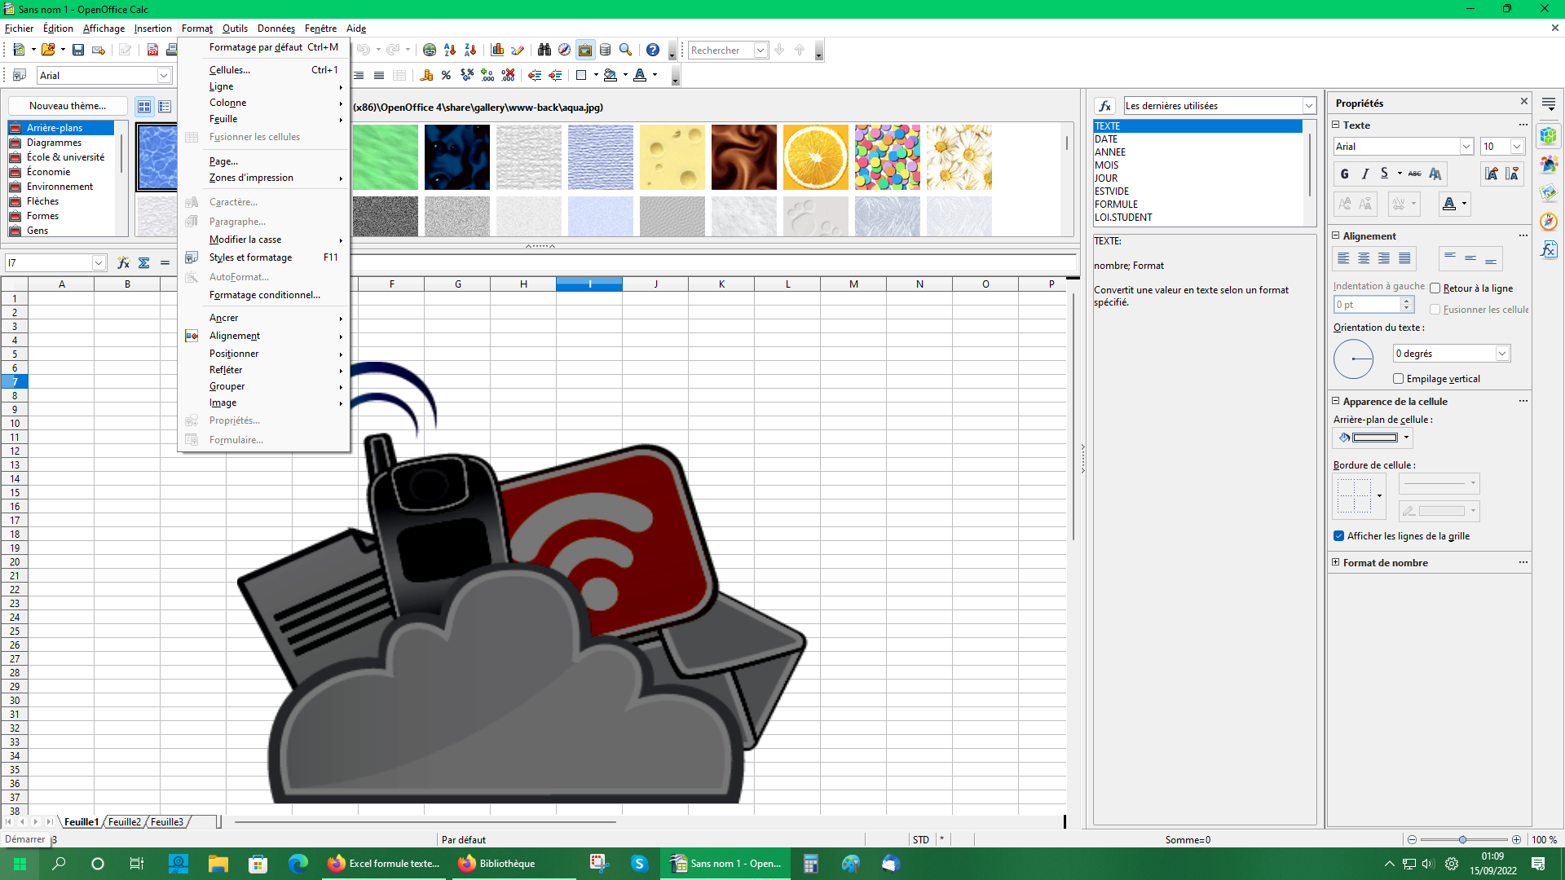This screenshot has height=880, width=1565.
Task: Switch to the Feuille2 sheet tab
Action: [124, 821]
